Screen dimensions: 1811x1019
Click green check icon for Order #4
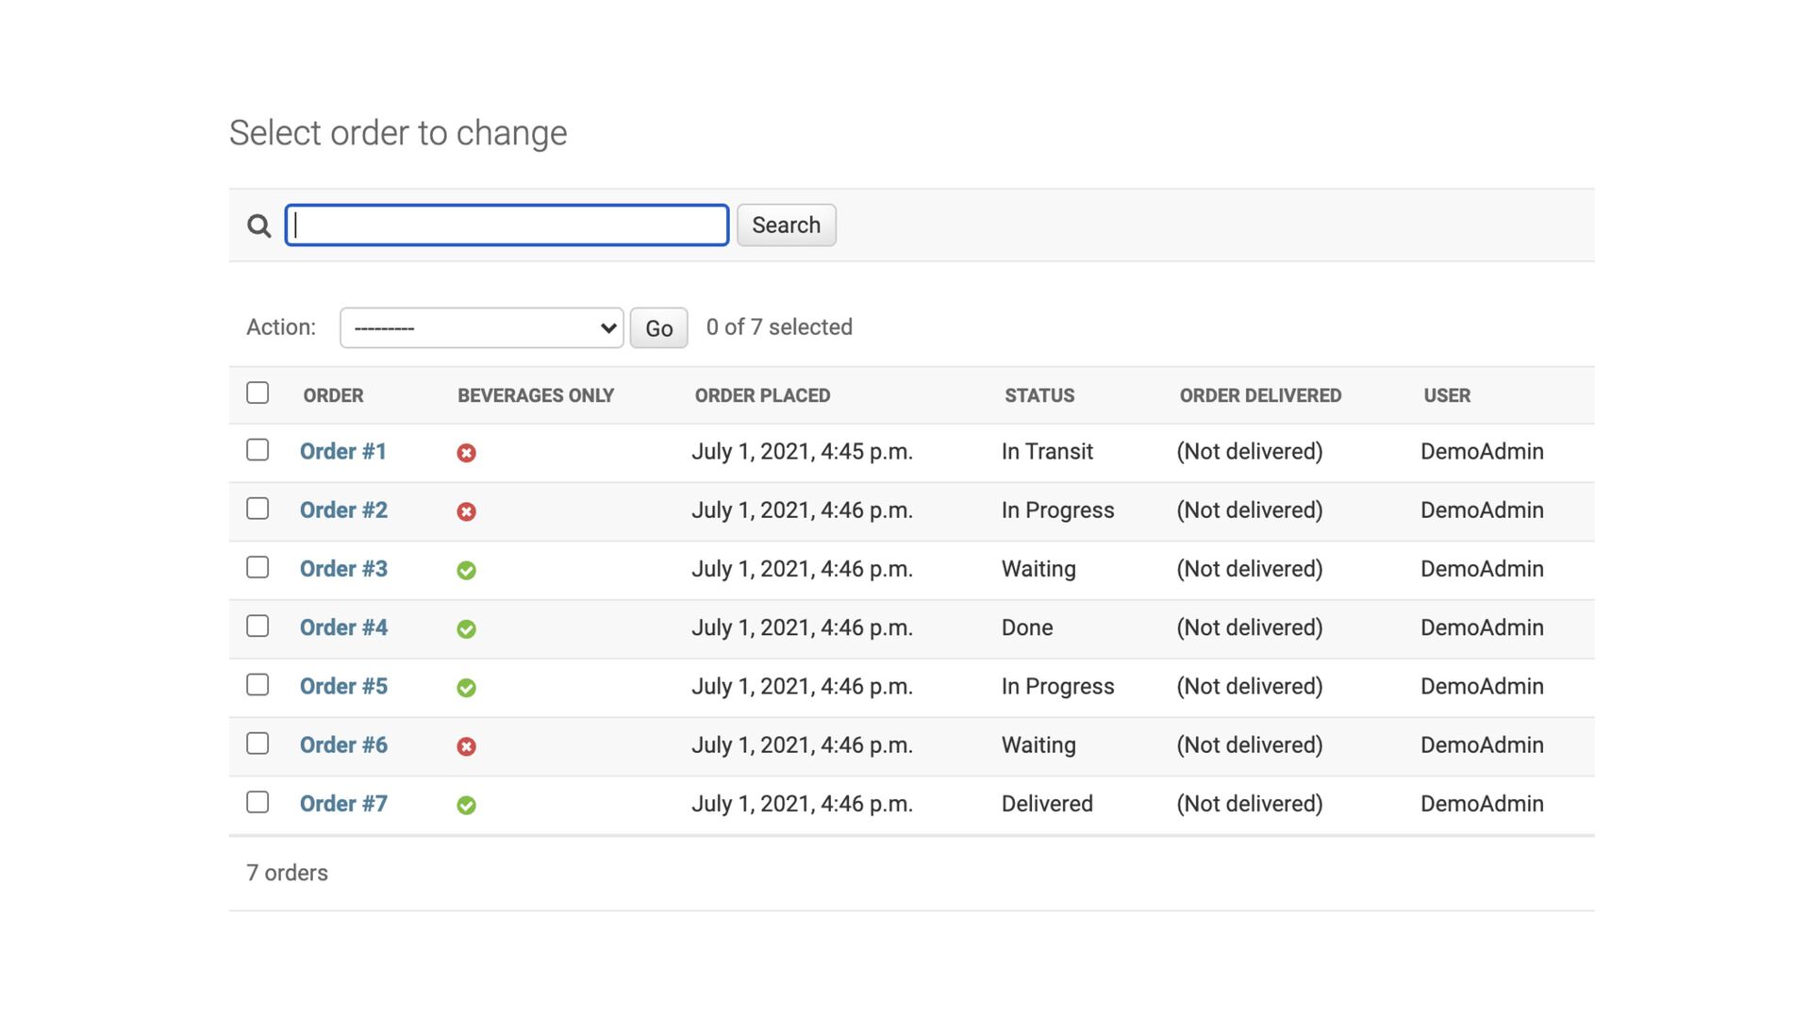466,629
